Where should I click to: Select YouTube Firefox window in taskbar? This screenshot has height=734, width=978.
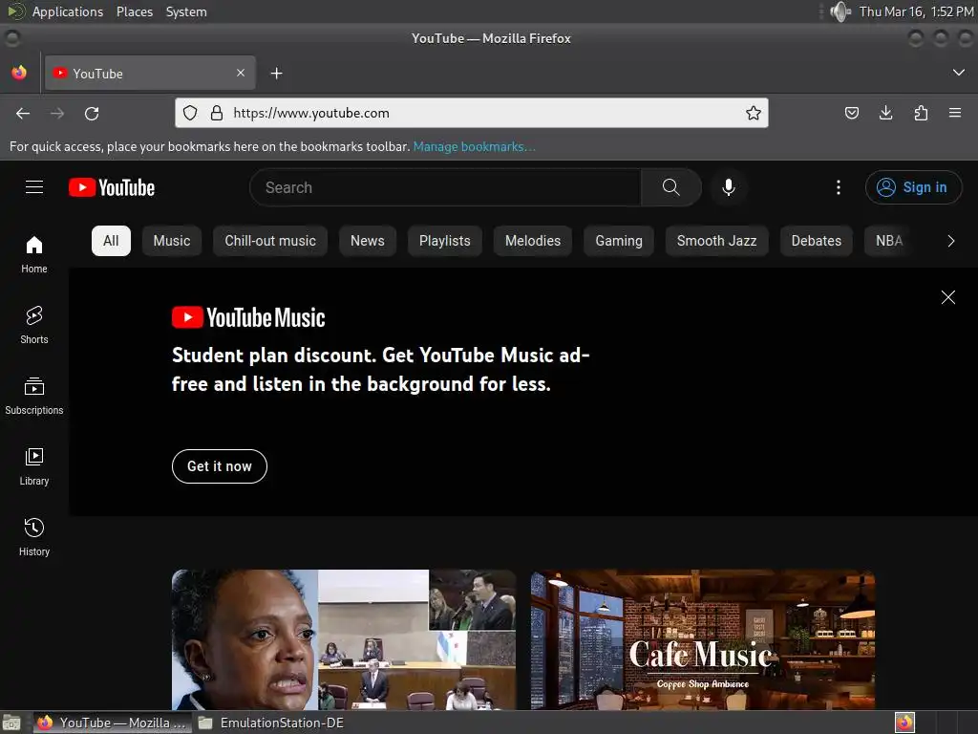(113, 723)
